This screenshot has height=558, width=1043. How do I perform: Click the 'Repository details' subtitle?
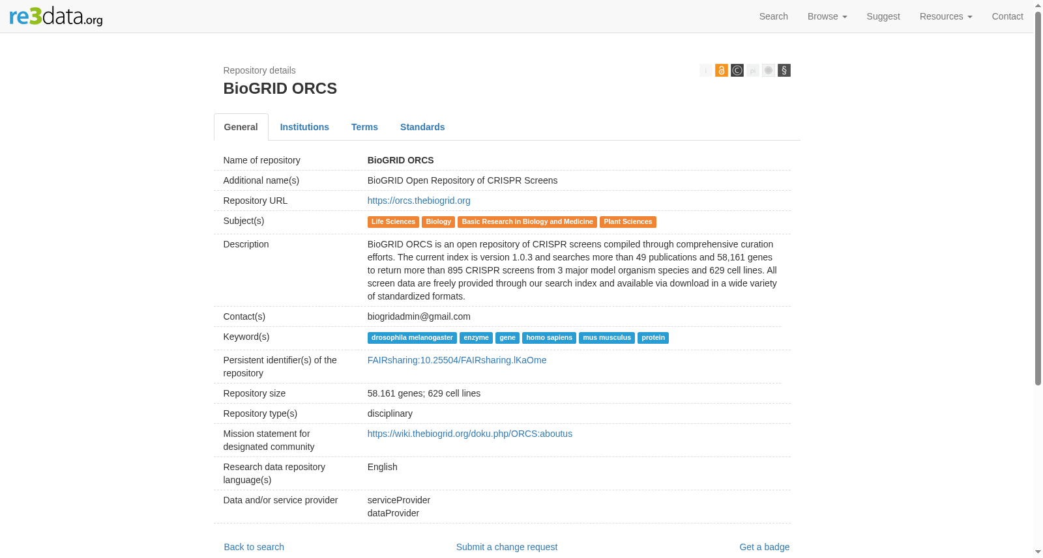click(x=259, y=70)
